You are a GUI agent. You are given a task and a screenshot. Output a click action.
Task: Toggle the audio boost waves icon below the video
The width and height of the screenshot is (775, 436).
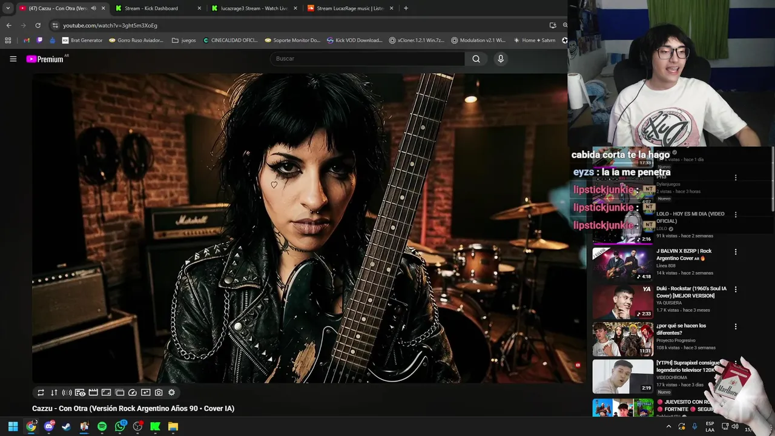pyautogui.click(x=67, y=392)
